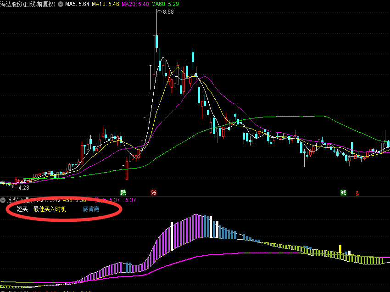Click the peak cyan candlestick under 8.58
Image resolution: width=390 pixels, height=292 pixels.
tap(156, 41)
